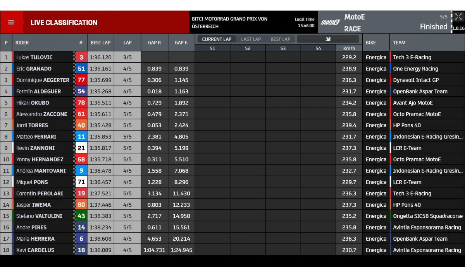Select rider Alessandro ZACCONE
Screen dimensions: 465x267
(x=41, y=114)
